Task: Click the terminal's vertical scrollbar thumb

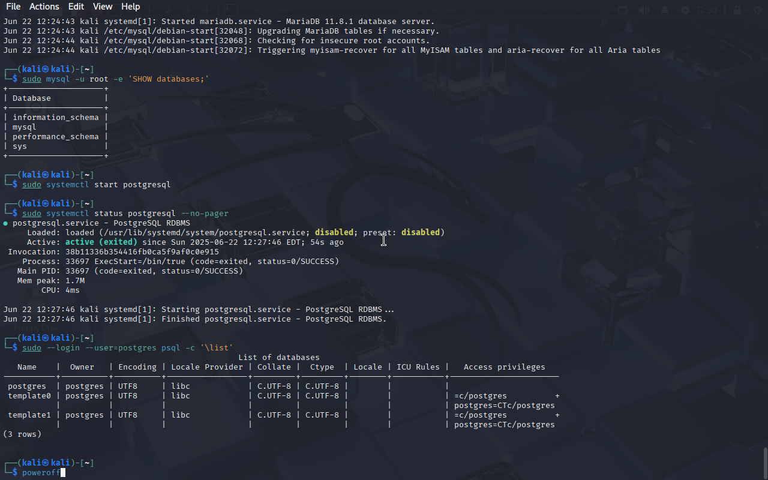Action: pos(765,463)
